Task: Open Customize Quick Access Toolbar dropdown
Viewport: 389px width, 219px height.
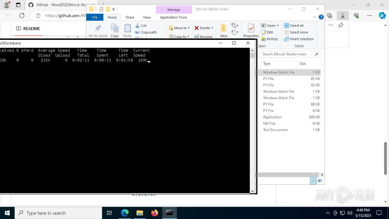Action: (113, 9)
